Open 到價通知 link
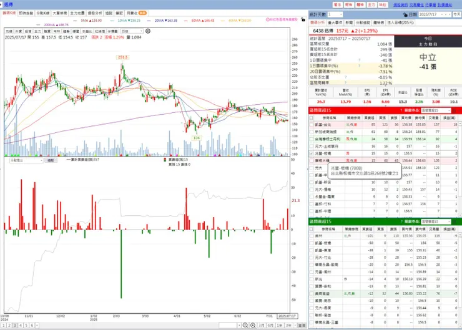 (445, 5)
